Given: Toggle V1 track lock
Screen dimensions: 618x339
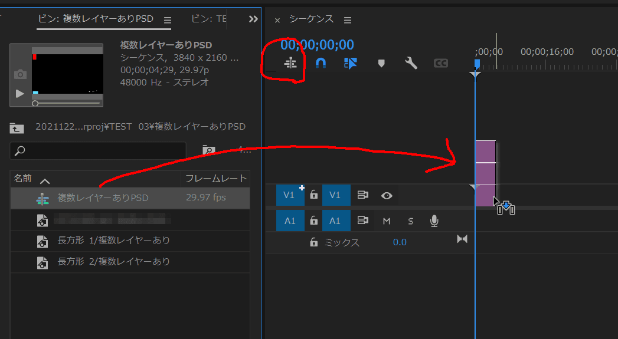Looking at the screenshot, I should (x=314, y=195).
